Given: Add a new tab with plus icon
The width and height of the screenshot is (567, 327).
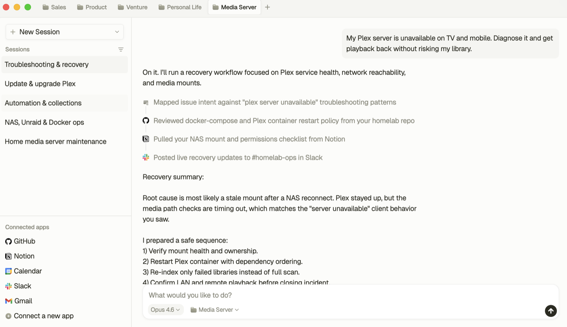Looking at the screenshot, I should [267, 7].
